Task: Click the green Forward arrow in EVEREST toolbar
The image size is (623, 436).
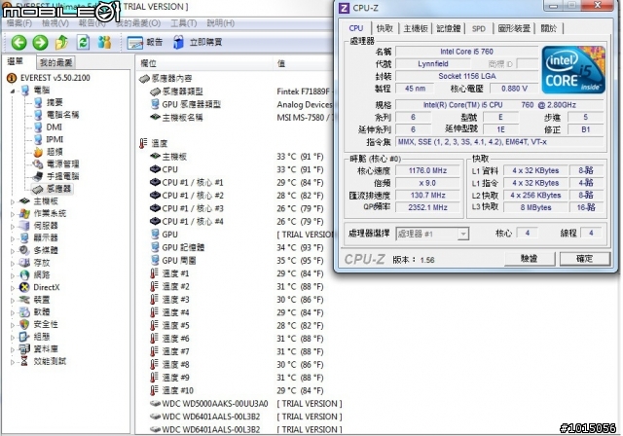Action: click(40, 42)
